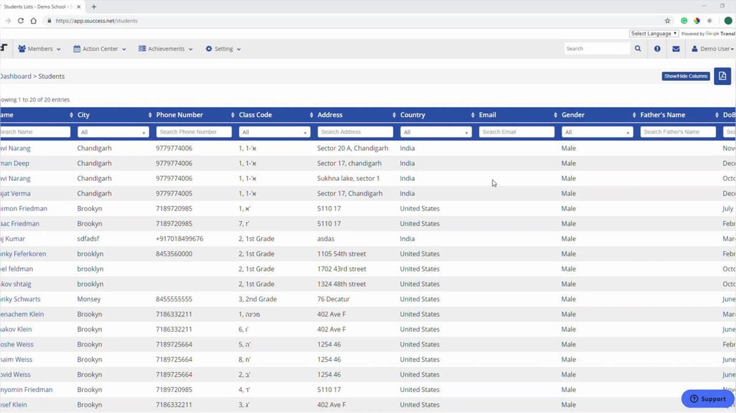Open the Setting menu
736x413 pixels.
click(223, 48)
